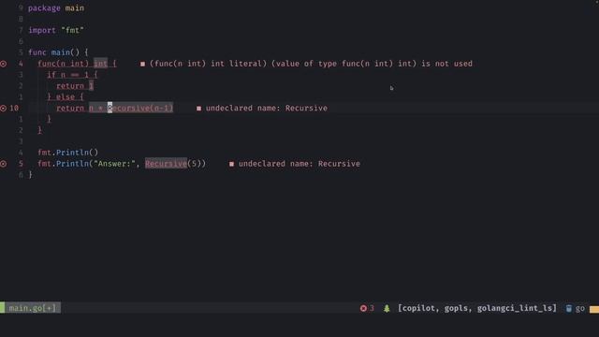
Task: Click the empty fmt.Println() call
Action: click(68, 153)
